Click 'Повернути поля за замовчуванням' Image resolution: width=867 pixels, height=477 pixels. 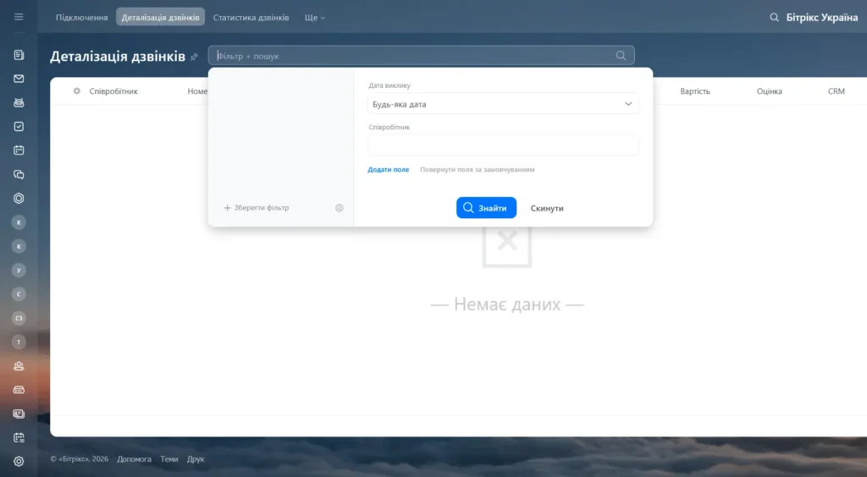[478, 169]
